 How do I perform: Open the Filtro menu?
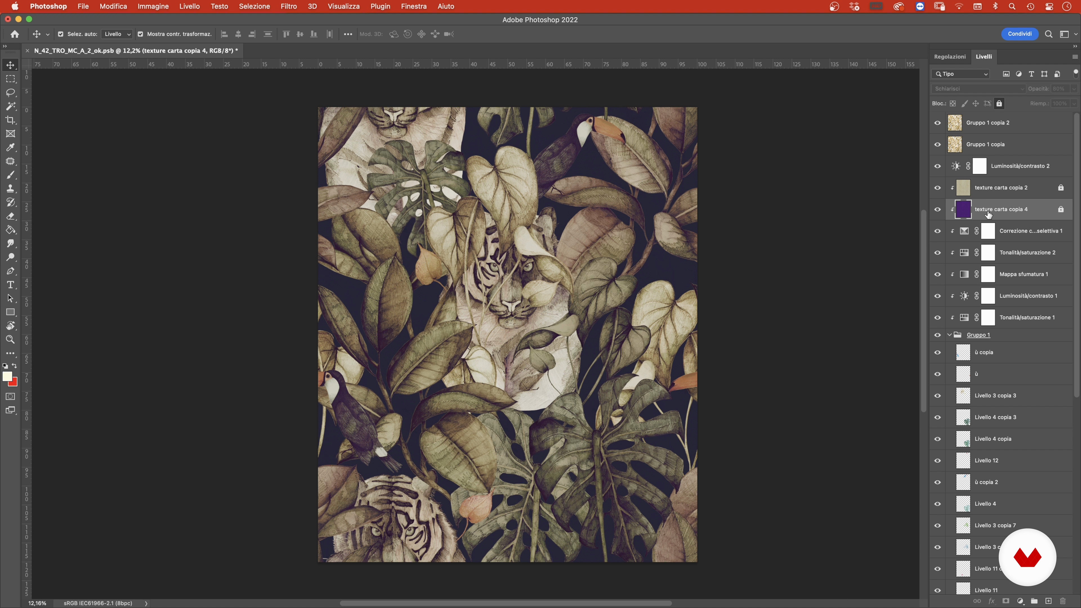[289, 6]
